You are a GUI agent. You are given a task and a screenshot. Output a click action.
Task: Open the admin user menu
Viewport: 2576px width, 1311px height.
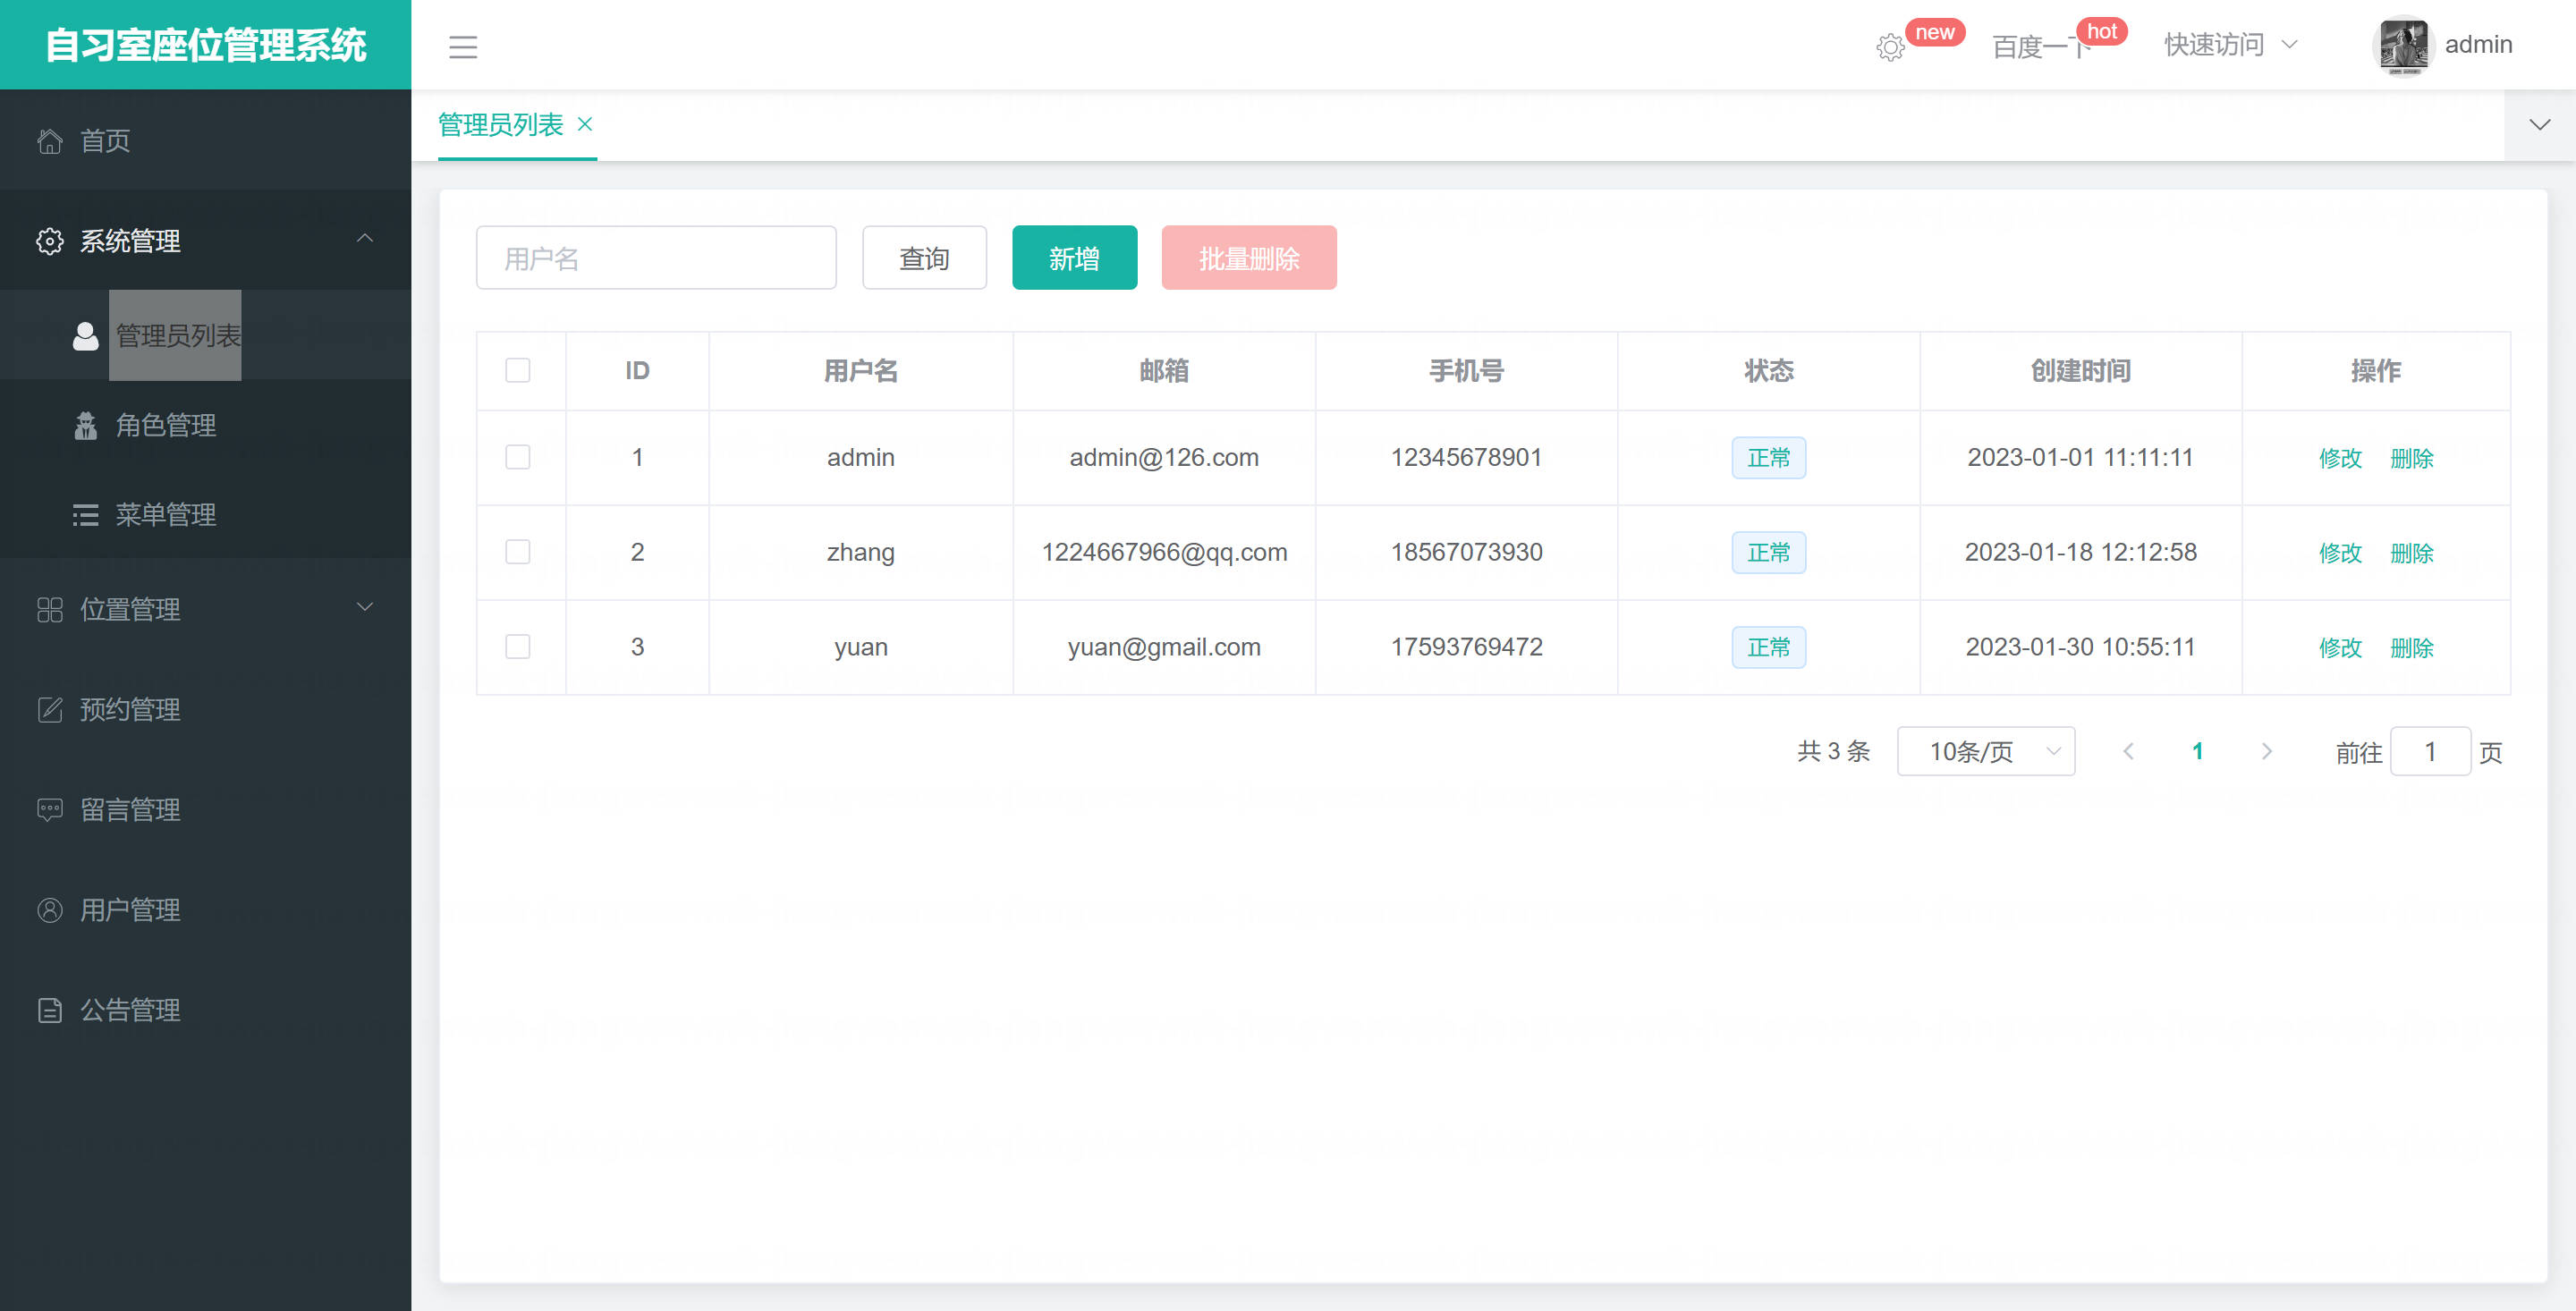2478,45
